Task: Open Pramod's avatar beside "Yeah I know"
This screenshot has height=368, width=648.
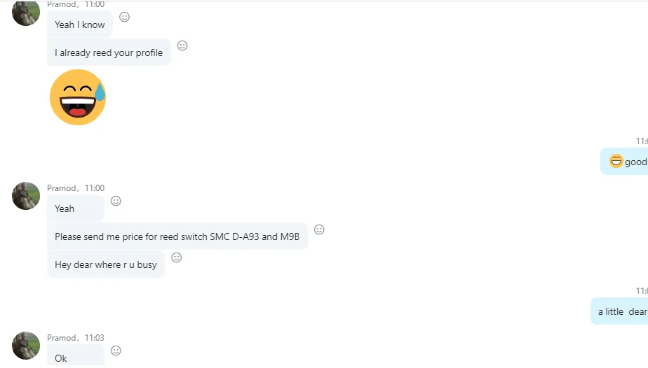Action: pyautogui.click(x=26, y=12)
